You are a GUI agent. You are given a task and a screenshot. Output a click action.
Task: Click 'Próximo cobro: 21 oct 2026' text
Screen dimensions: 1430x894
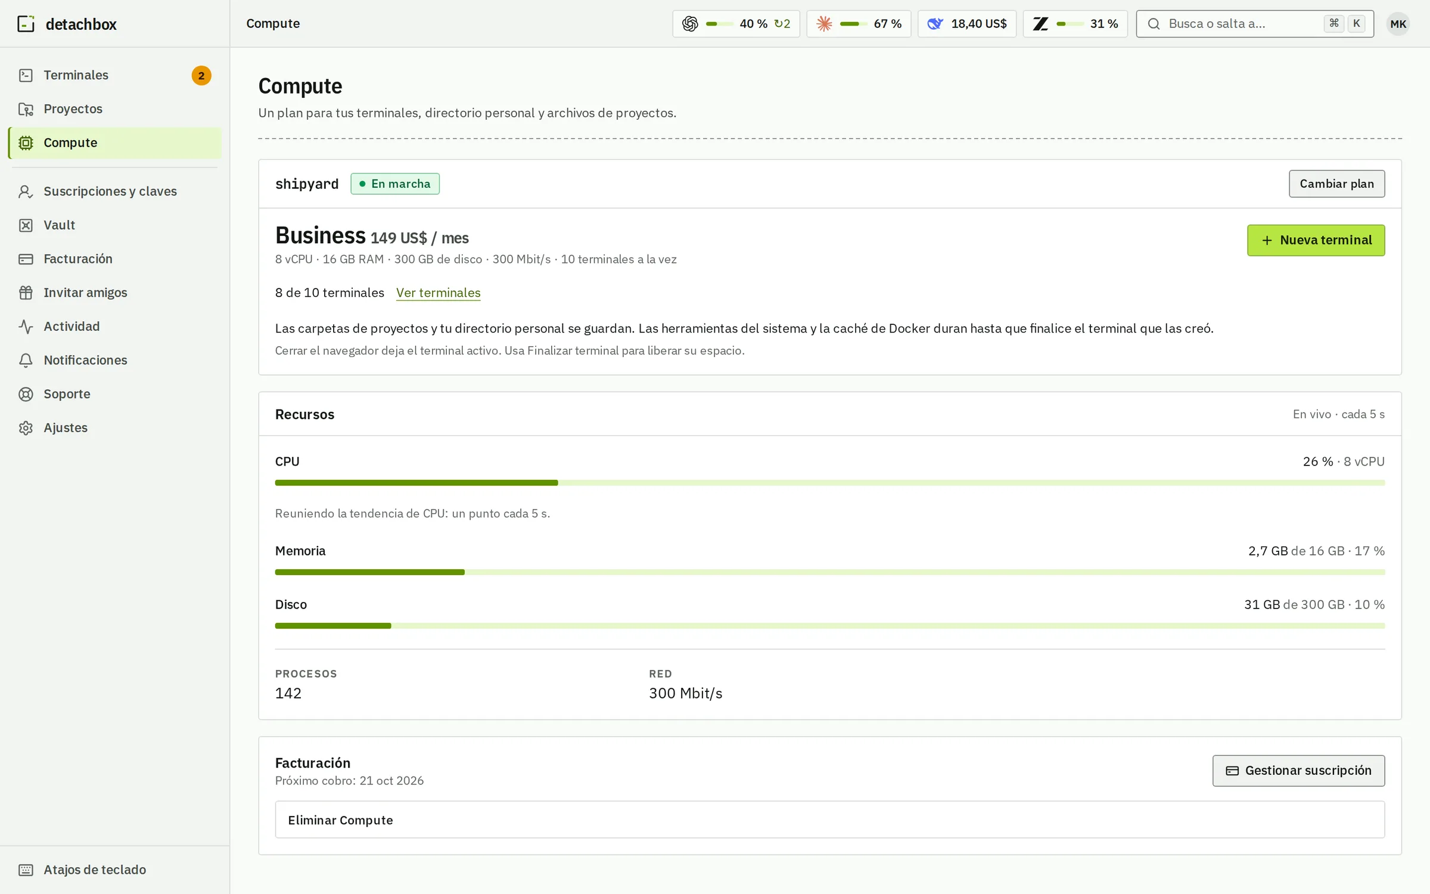pyautogui.click(x=349, y=781)
